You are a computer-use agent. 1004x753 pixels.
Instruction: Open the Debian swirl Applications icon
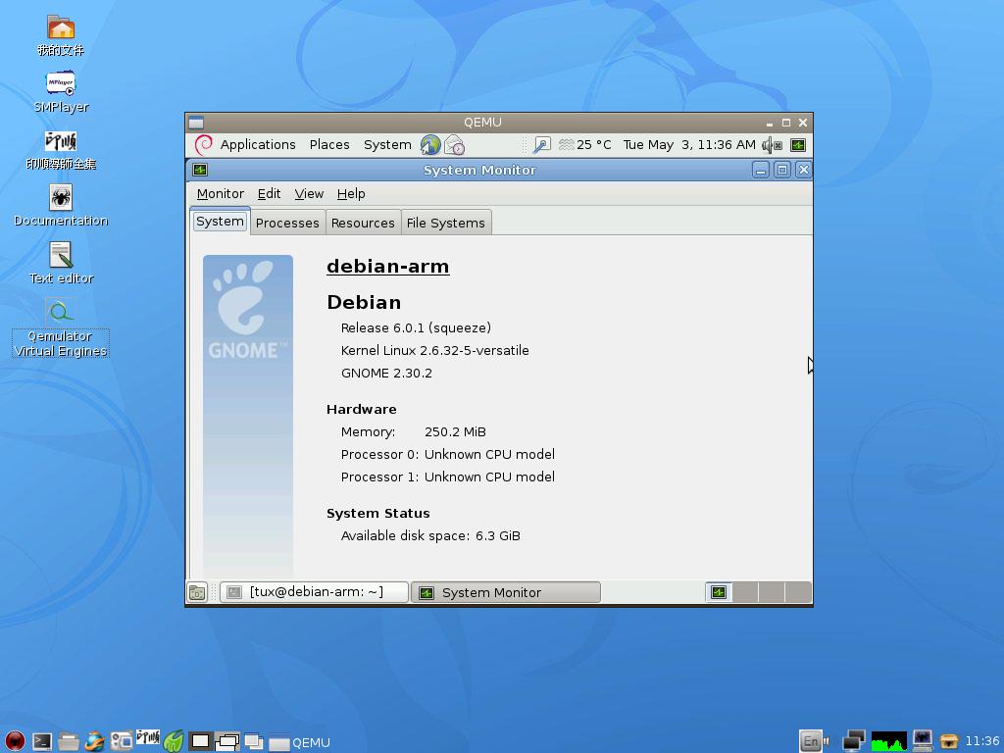[x=204, y=145]
